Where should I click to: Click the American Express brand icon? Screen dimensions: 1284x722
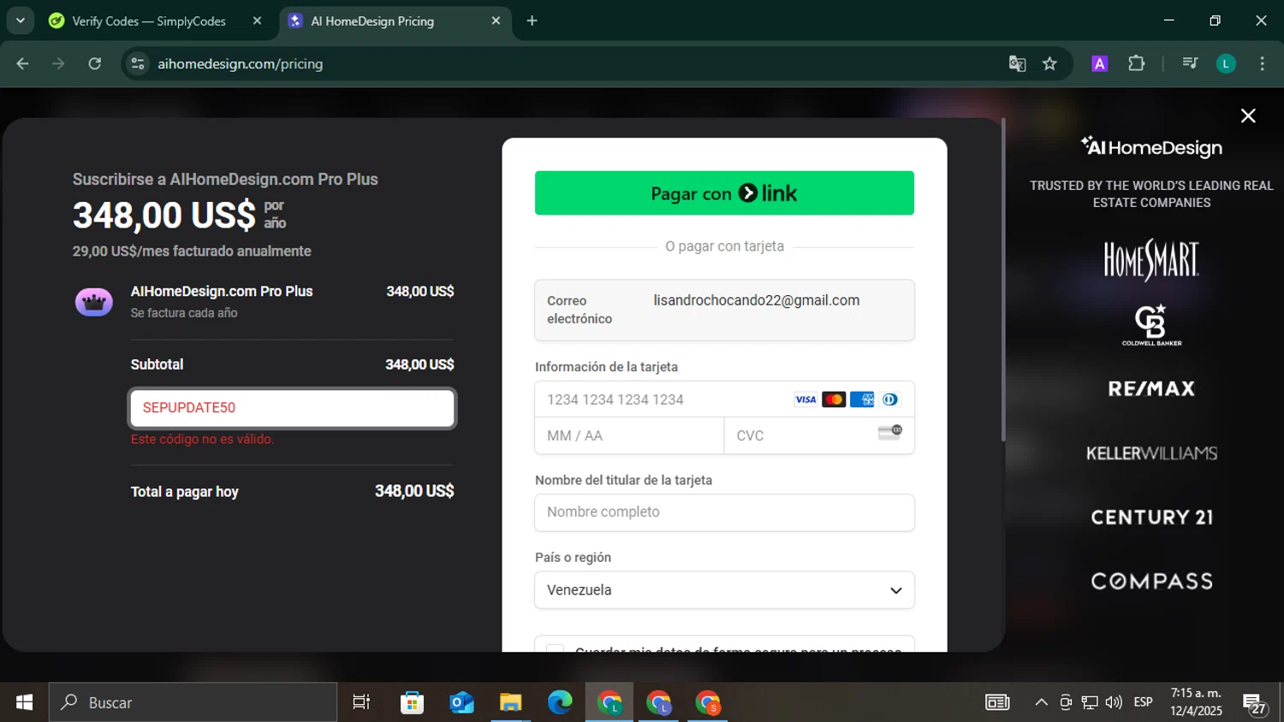coord(862,399)
